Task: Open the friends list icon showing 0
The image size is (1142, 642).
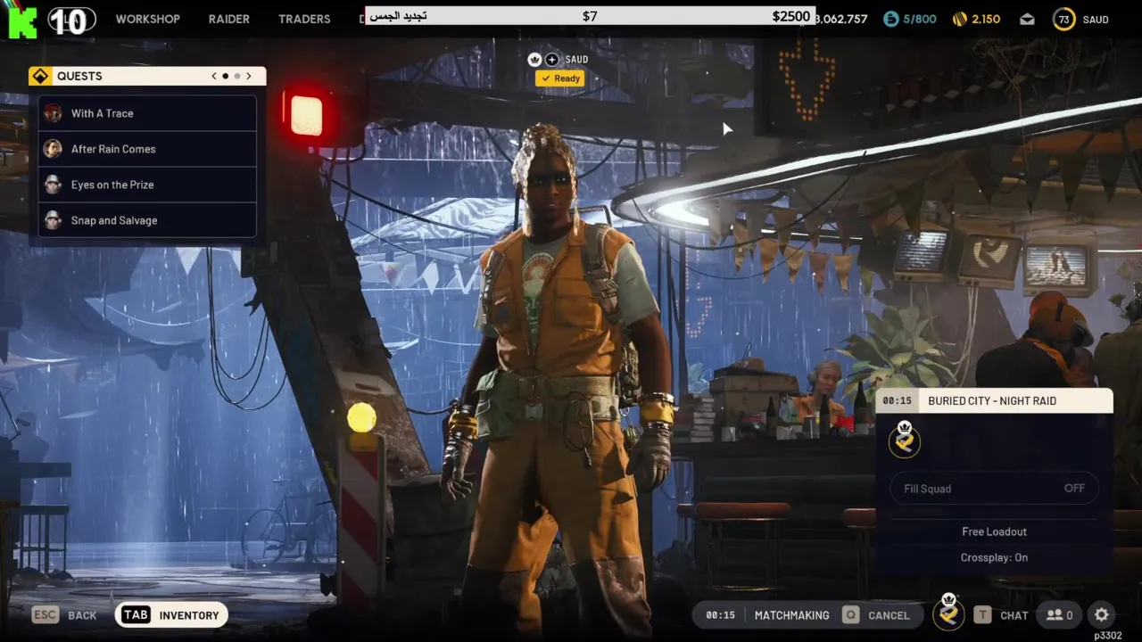Action: 1060,615
